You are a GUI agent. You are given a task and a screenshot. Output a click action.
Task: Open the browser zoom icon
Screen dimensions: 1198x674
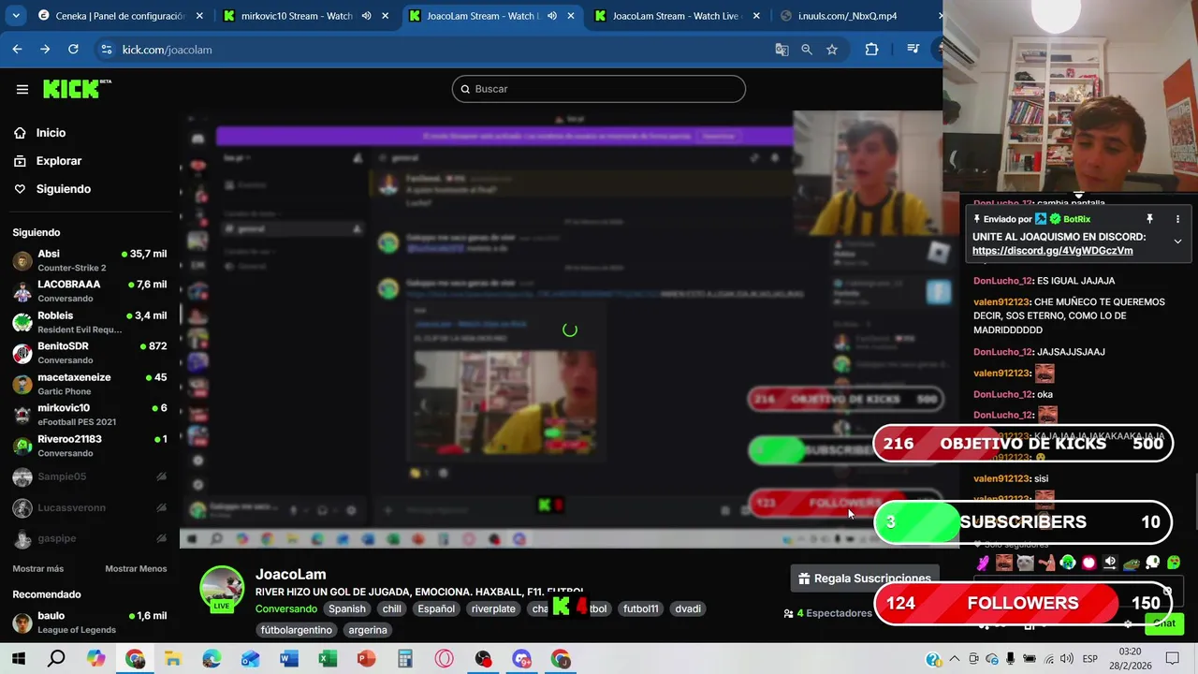[806, 50]
